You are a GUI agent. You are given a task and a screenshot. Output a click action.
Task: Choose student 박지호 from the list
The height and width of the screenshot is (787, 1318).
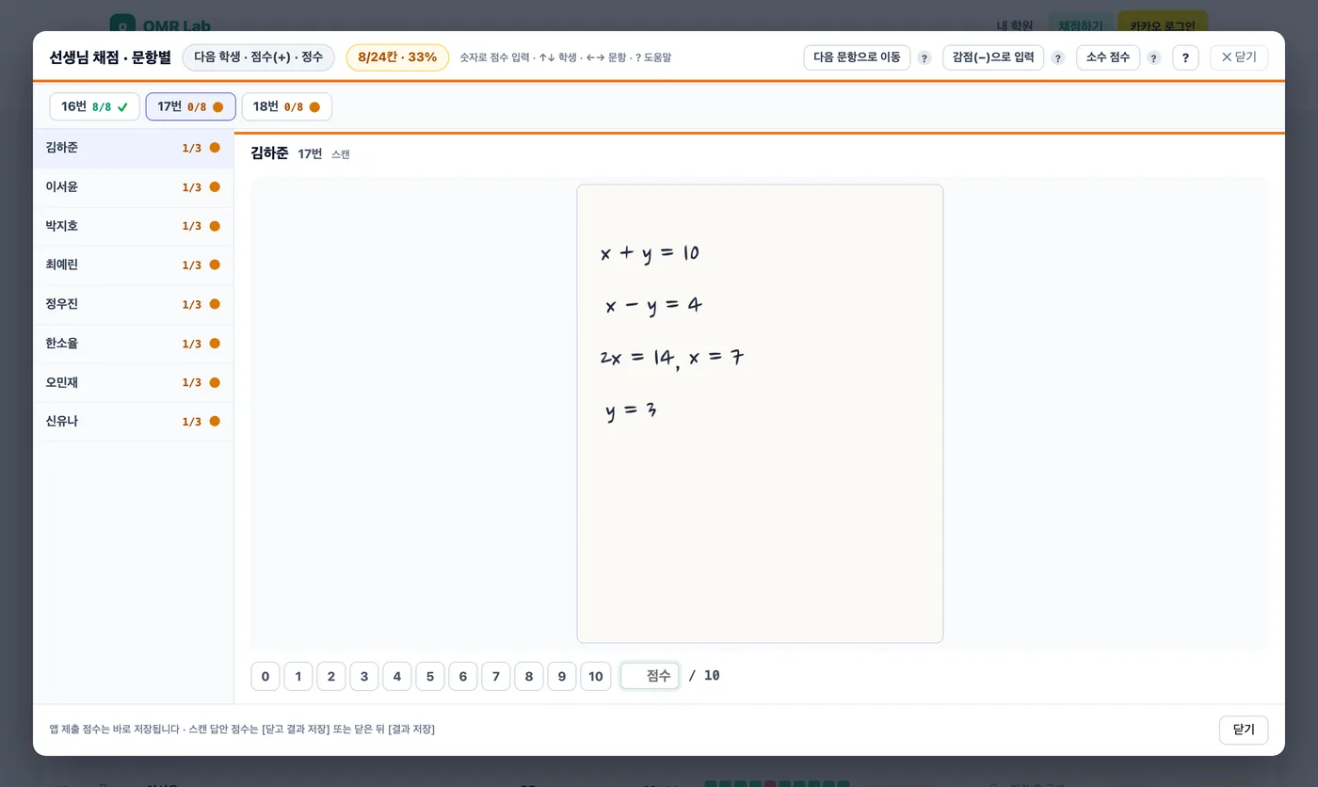pos(134,226)
